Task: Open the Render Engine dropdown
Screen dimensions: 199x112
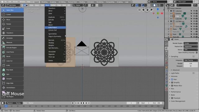Action: [191, 43]
